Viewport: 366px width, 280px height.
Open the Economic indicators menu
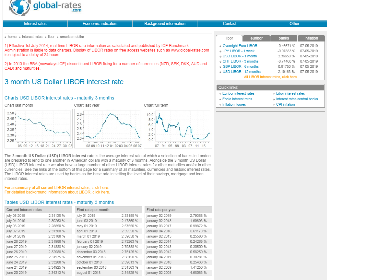[x=100, y=24]
